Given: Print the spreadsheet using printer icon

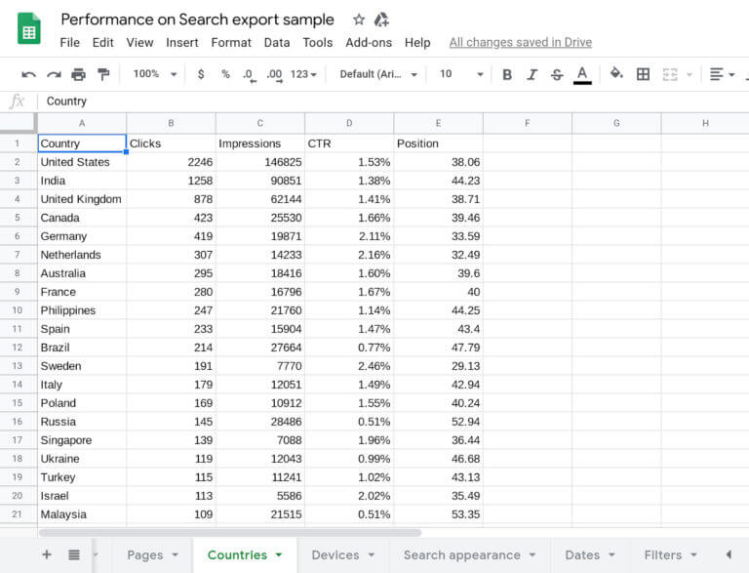Looking at the screenshot, I should point(78,74).
